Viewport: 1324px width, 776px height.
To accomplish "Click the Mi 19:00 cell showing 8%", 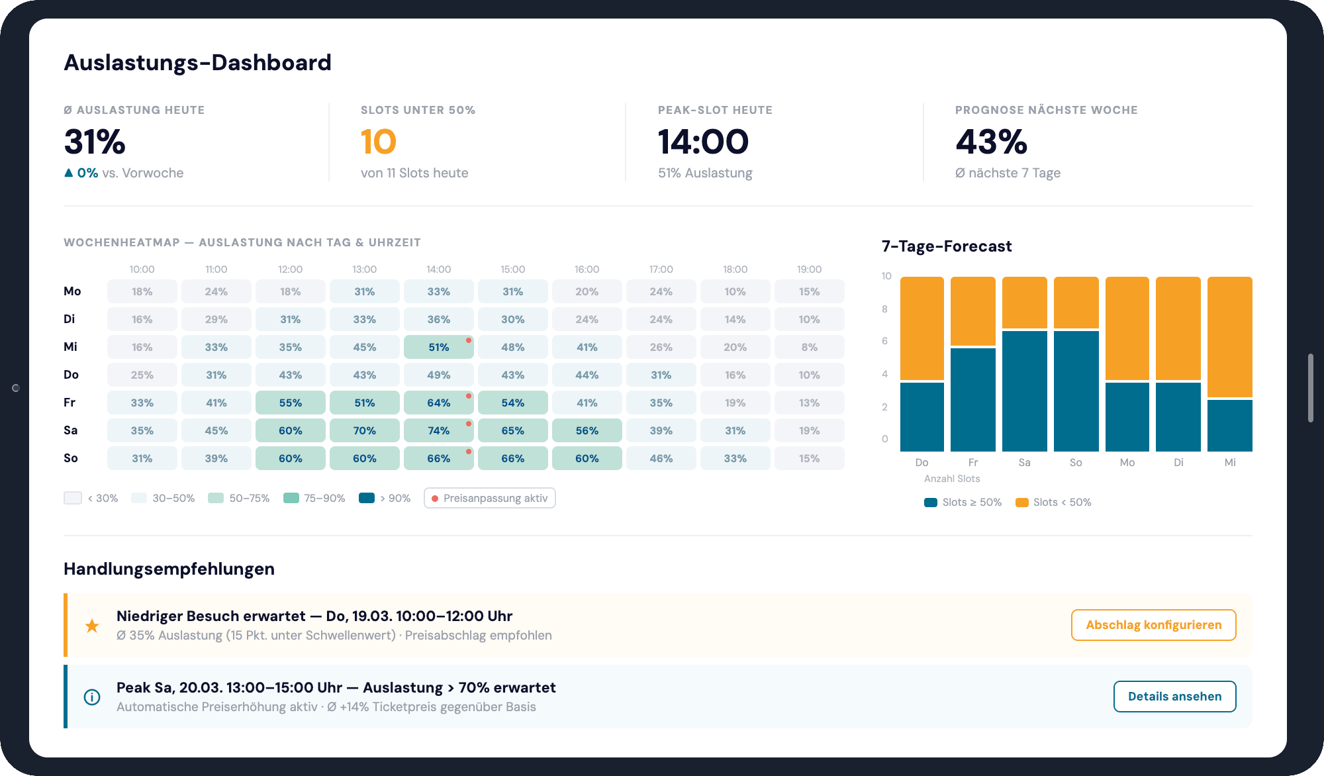I will click(x=809, y=347).
